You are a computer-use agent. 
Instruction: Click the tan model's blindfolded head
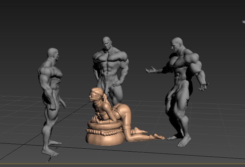coord(96,94)
